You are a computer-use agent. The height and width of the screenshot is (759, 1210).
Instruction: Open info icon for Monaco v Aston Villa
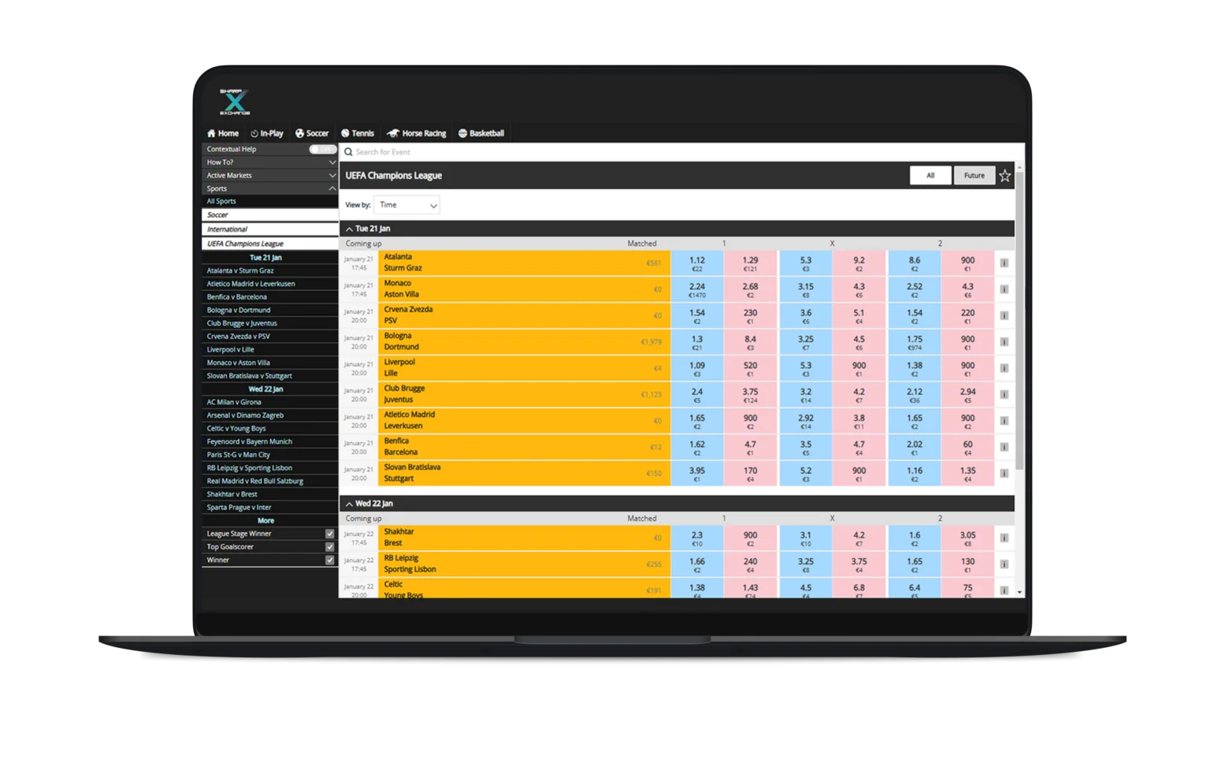click(x=1004, y=289)
